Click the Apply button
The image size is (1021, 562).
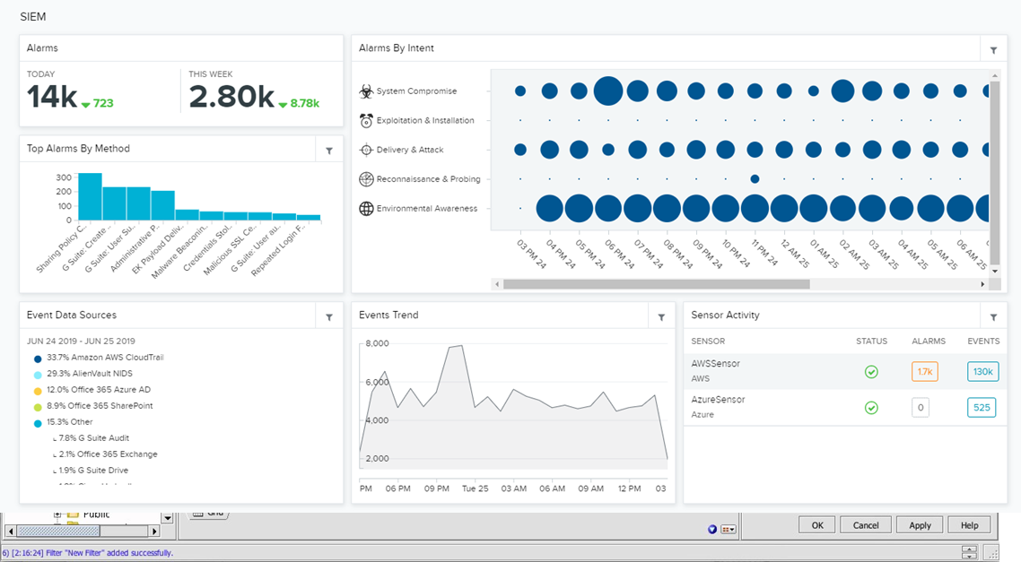click(x=920, y=525)
